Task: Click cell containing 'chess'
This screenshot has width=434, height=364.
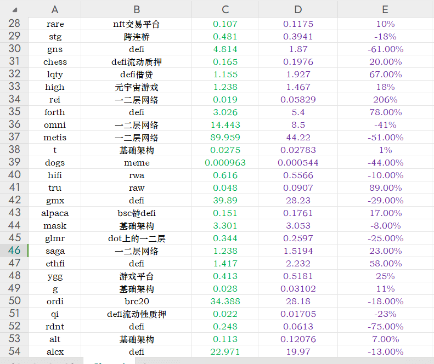Action: 54,62
